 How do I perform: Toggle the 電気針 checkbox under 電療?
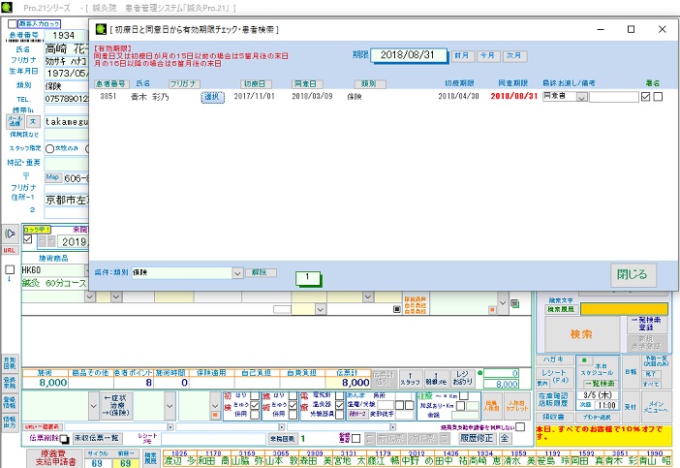coord(340,395)
